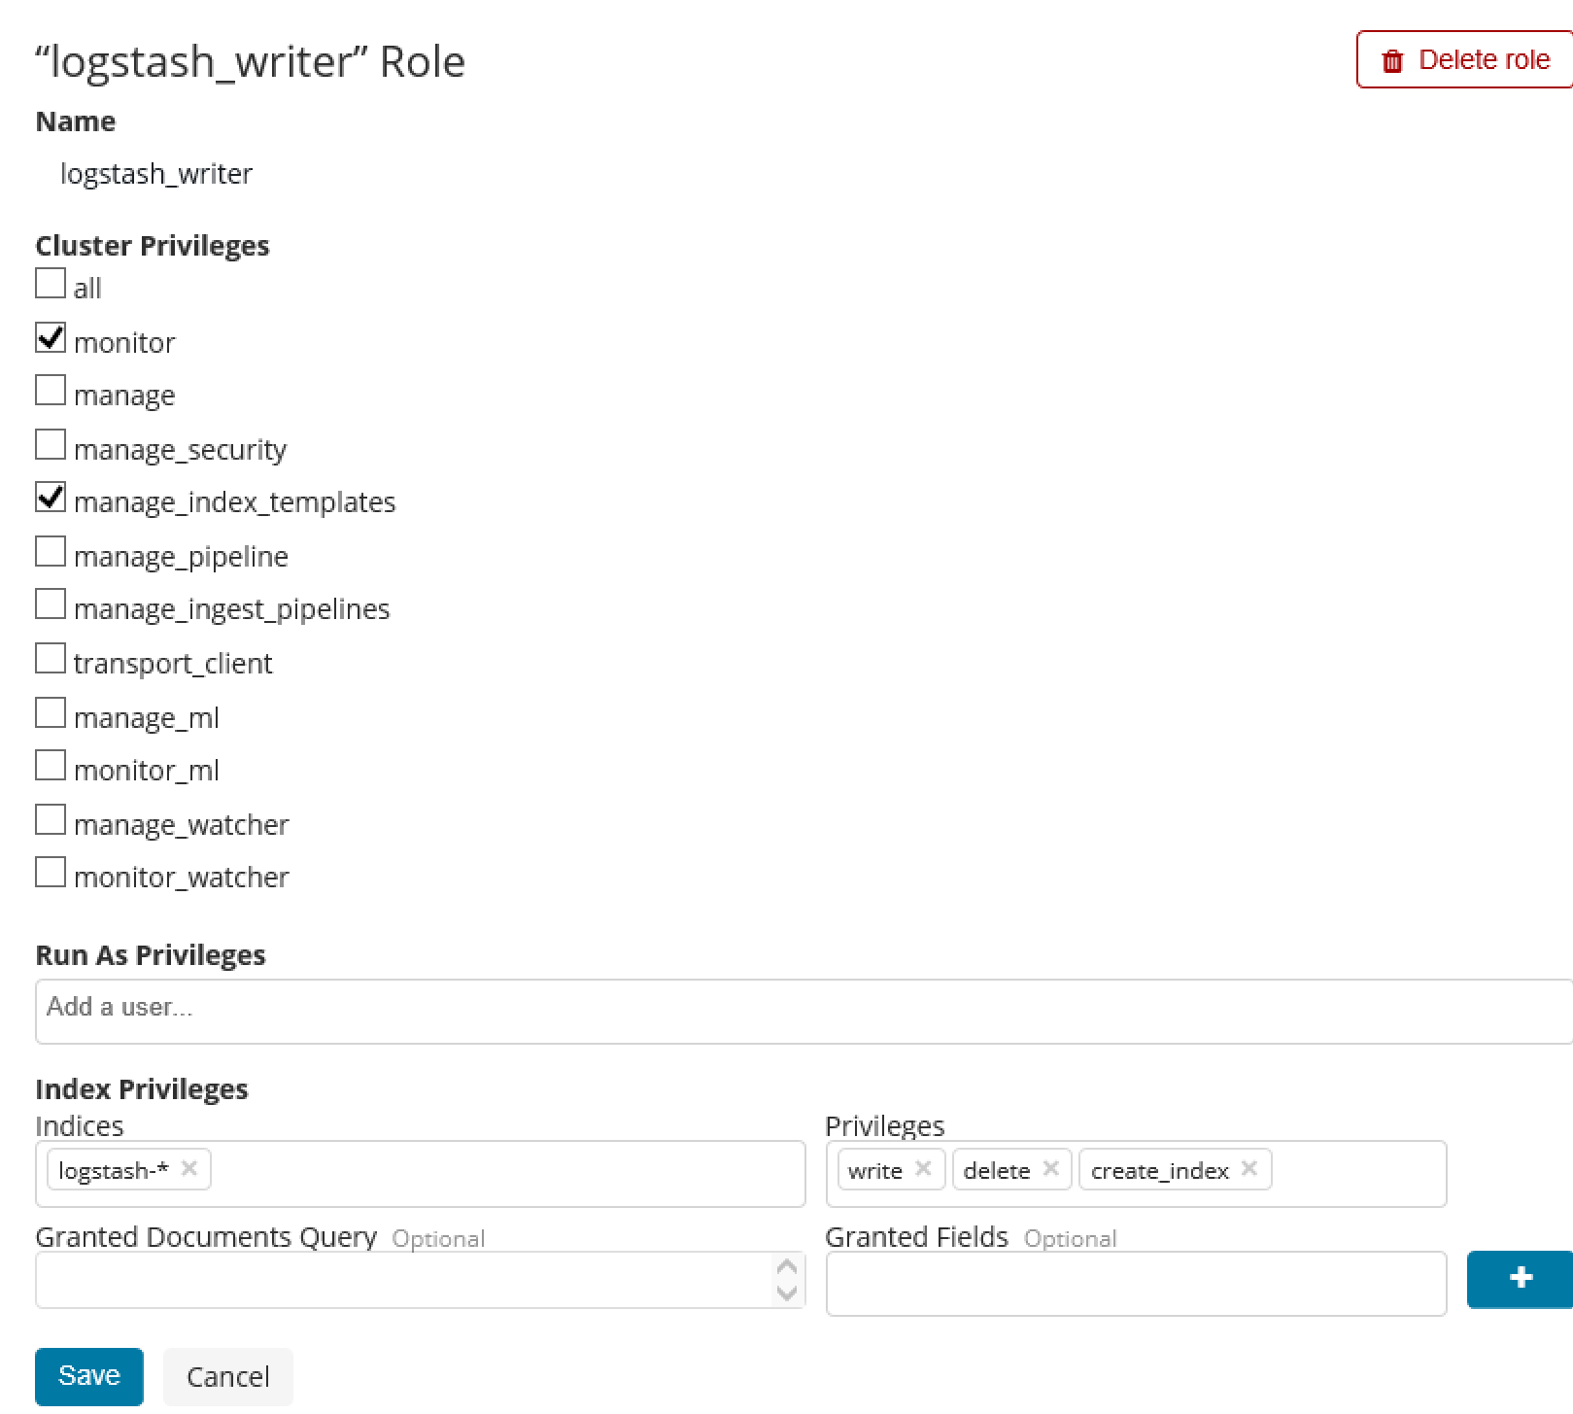This screenshot has width=1573, height=1414.
Task: Focus the Granted Fields input
Action: (x=1135, y=1284)
